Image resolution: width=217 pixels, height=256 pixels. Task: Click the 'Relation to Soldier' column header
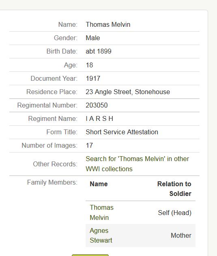pos(174,189)
